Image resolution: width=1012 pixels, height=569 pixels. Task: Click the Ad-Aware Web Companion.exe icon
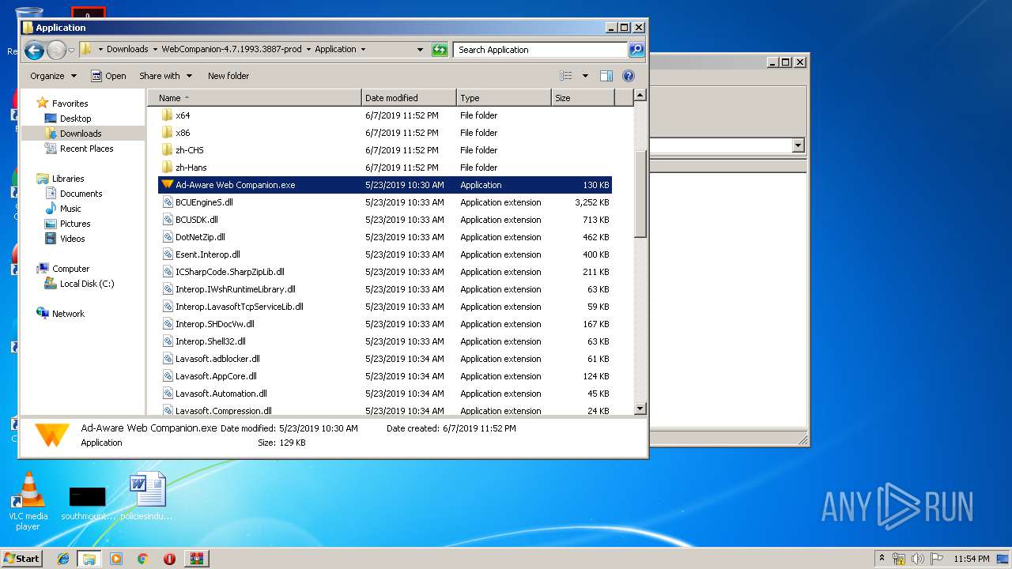click(167, 185)
